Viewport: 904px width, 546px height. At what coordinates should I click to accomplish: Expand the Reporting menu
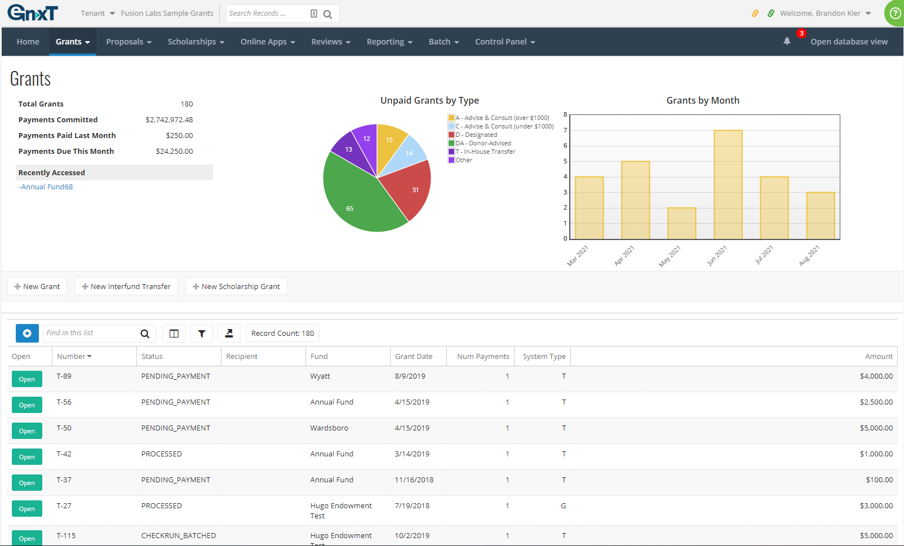click(x=389, y=41)
